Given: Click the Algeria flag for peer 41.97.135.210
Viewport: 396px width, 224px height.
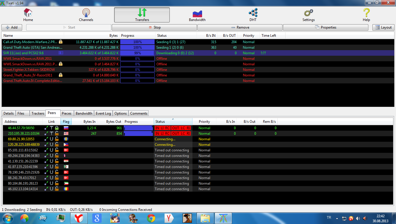Looking at the screenshot, I should (66, 167).
